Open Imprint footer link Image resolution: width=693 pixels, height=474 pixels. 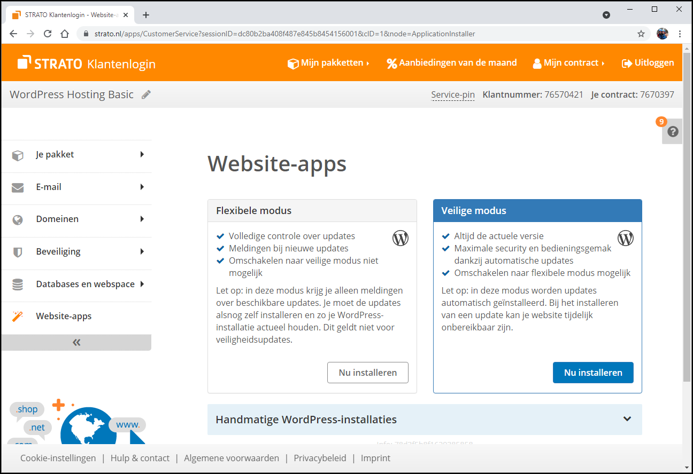point(376,458)
